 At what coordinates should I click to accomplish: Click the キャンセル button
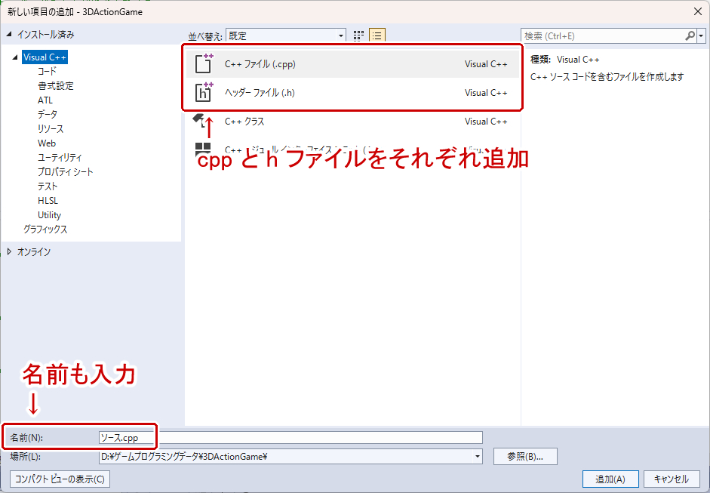[672, 479]
